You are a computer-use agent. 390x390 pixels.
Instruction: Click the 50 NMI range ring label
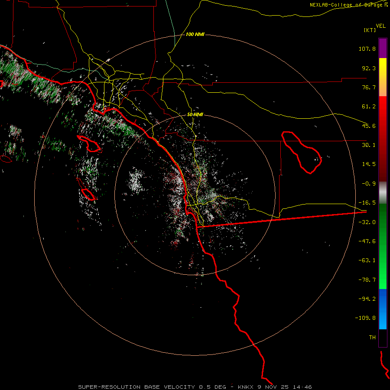195,115
